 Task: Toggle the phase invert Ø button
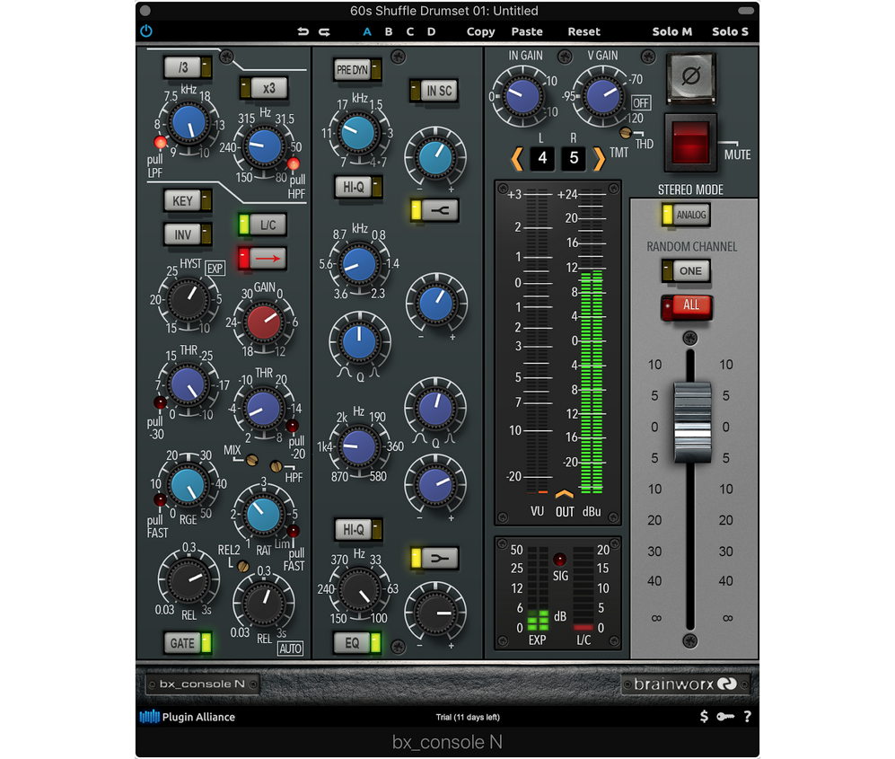[690, 76]
